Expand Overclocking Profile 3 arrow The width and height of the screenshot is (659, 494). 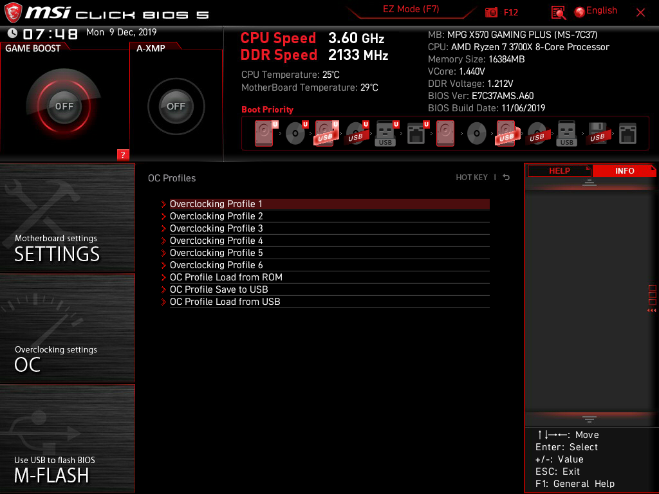point(164,228)
